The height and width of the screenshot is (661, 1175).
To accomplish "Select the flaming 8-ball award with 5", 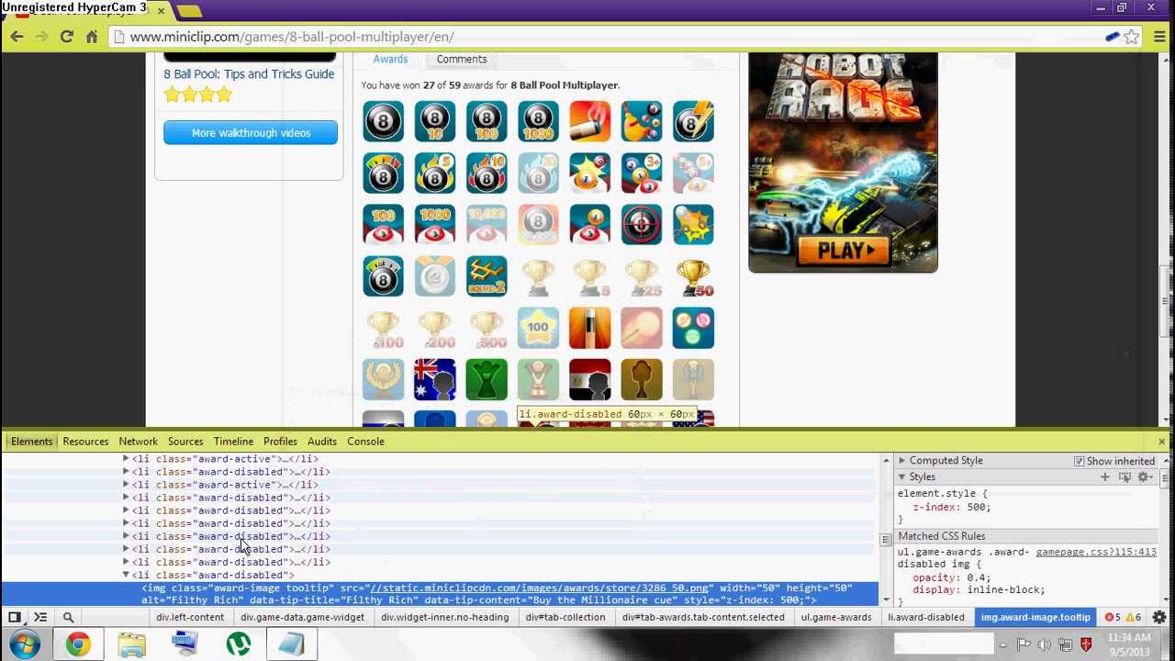I will click(x=434, y=173).
